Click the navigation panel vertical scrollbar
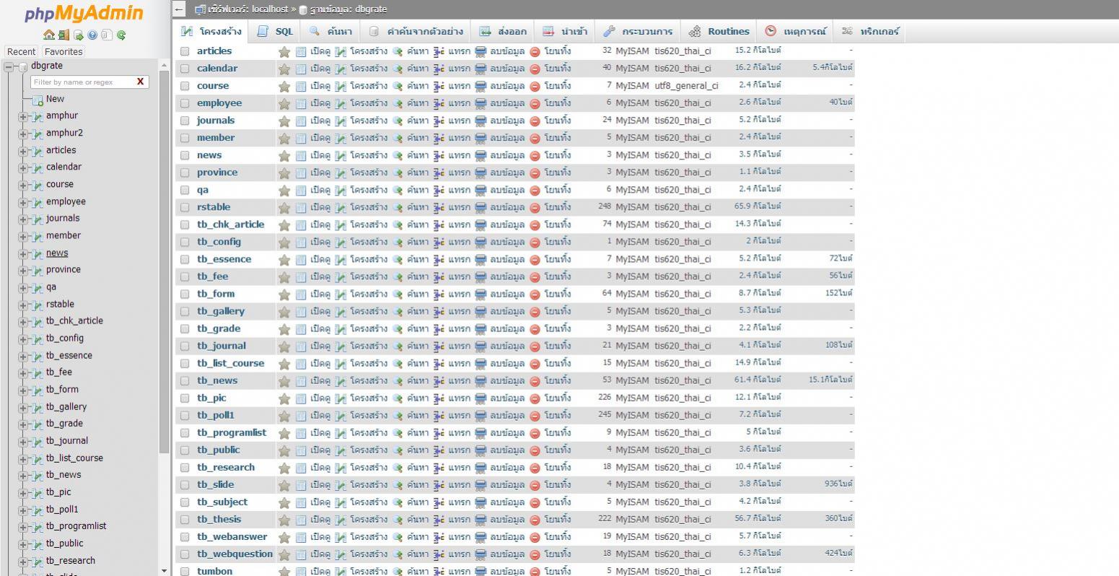Viewport: 1119px width, 576px height. [x=164, y=261]
